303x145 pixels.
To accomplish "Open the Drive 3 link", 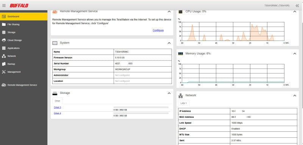I will coord(58,108).
